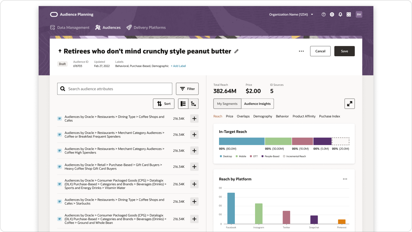Image resolution: width=412 pixels, height=232 pixels.
Task: Click 1P badge on Coffee High Spenders row
Action: pyautogui.click(x=59, y=151)
